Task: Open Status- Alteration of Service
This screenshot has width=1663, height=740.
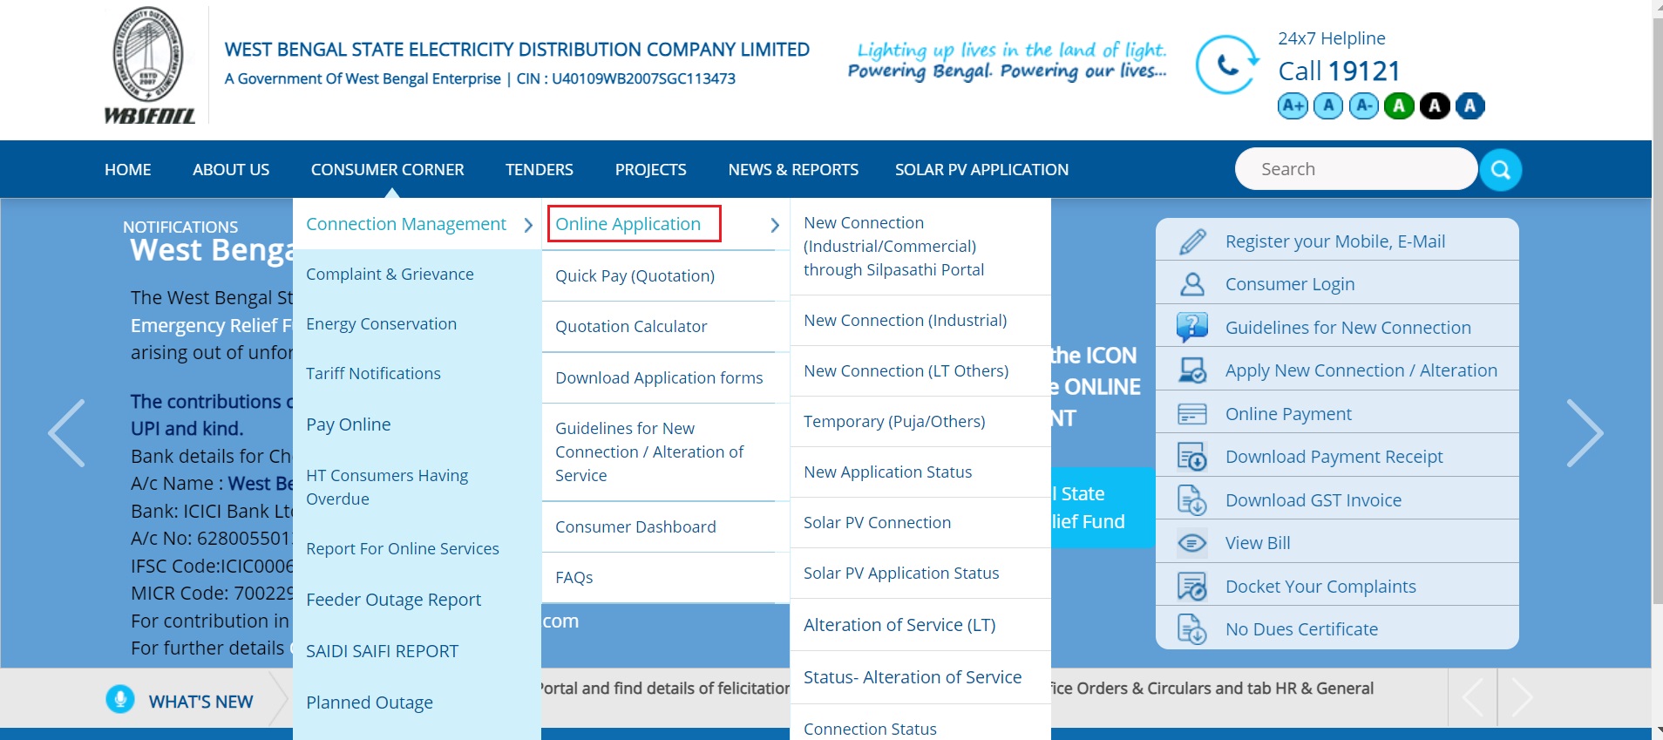Action: click(913, 677)
